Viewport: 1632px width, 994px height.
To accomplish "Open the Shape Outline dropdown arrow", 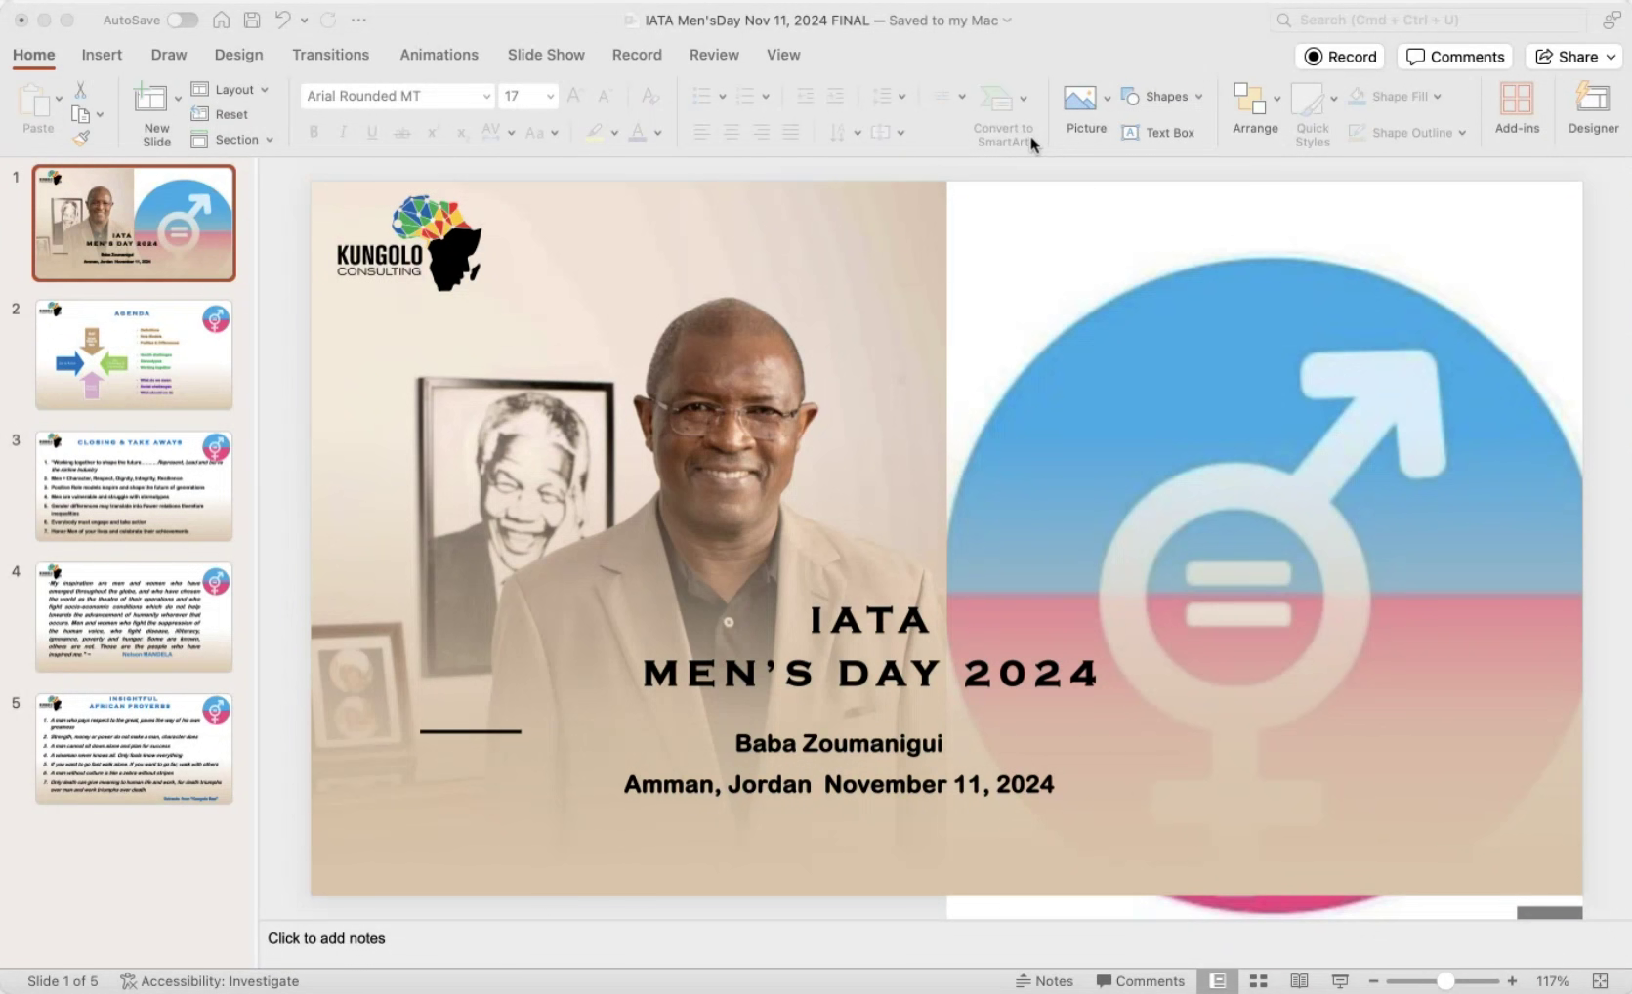I will [x=1462, y=133].
